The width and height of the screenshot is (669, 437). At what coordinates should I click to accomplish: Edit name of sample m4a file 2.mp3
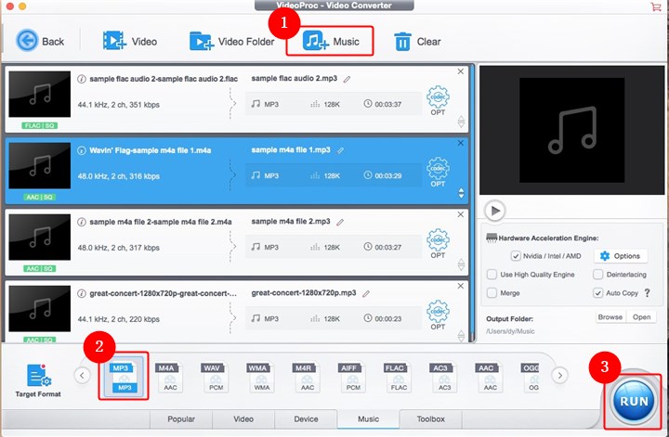340,222
